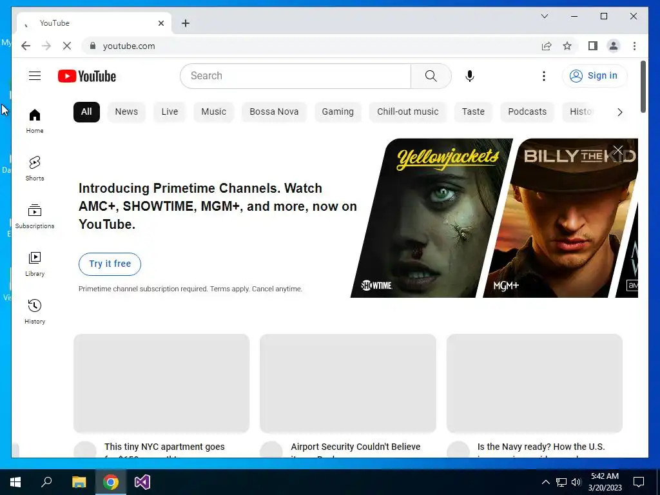Screen dimensions: 660x495
Task: Show more category chips with the right arrow
Action: click(619, 112)
